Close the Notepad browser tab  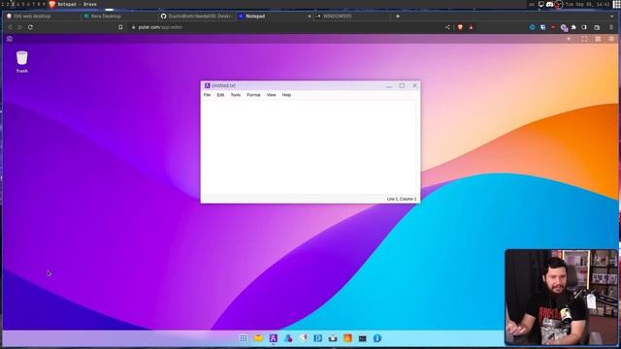point(310,16)
